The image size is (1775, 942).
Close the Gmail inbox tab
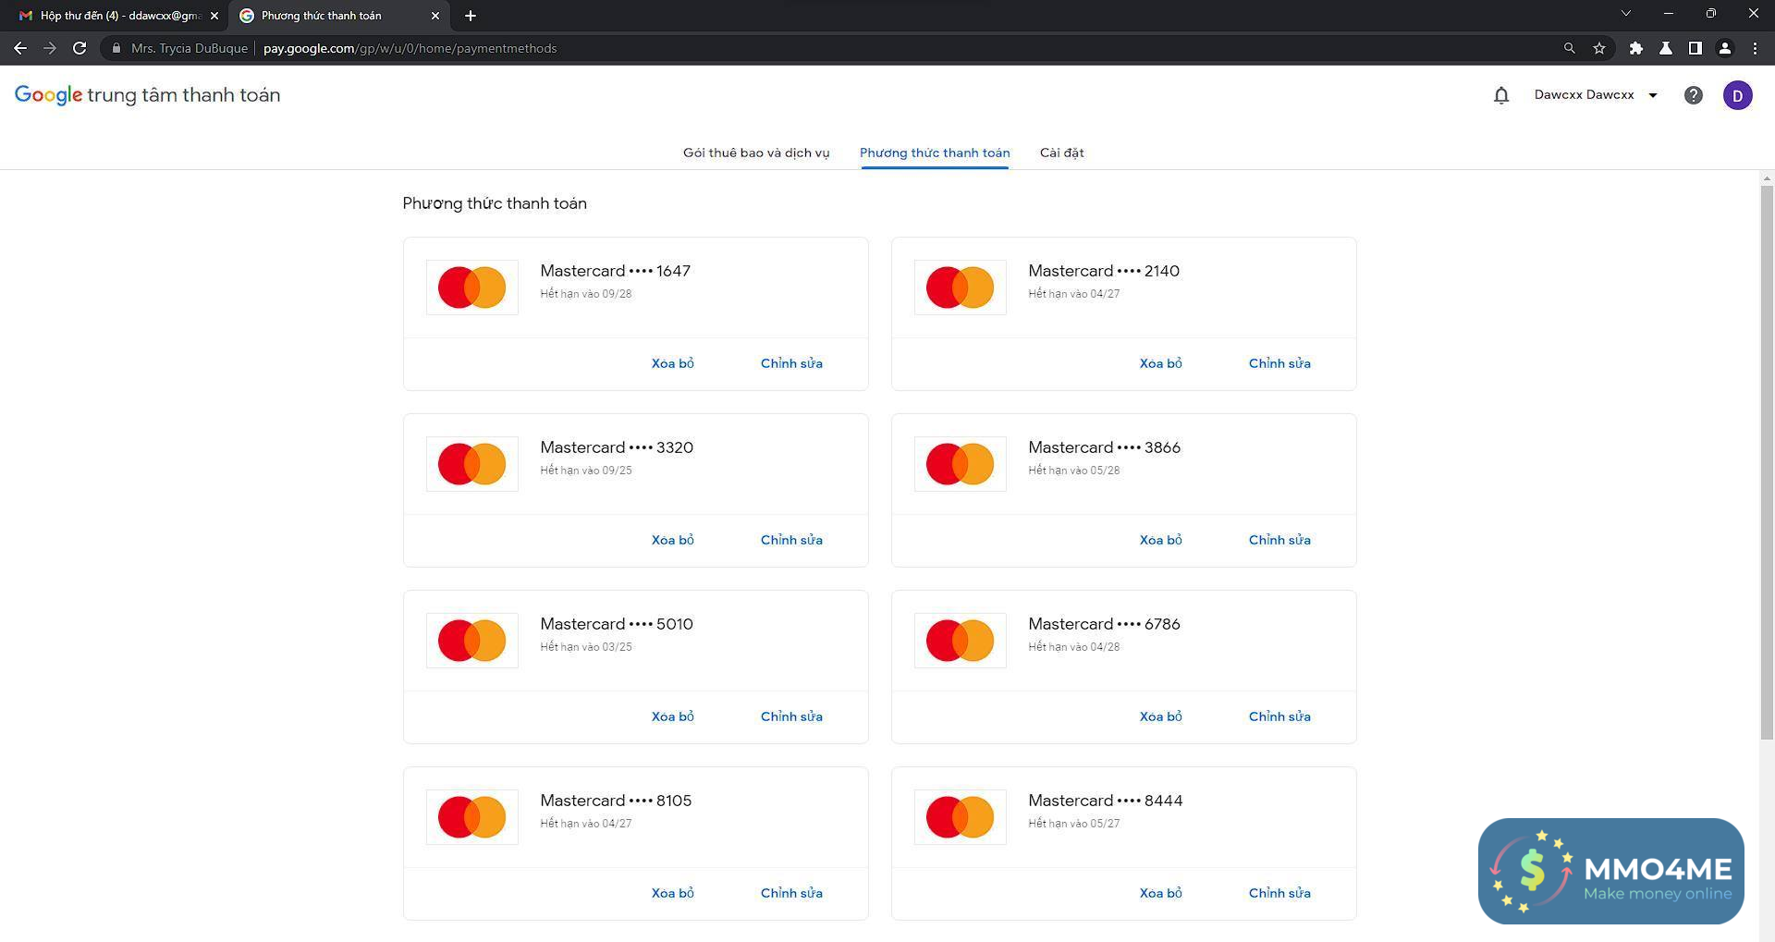(x=214, y=16)
